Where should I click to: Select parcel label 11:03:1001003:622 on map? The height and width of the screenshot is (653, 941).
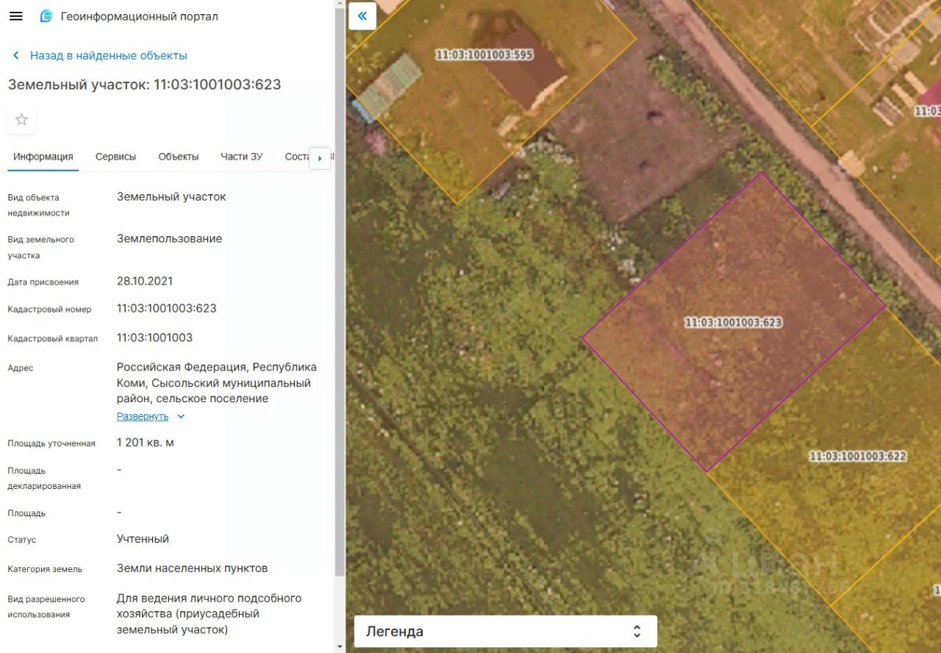click(858, 456)
